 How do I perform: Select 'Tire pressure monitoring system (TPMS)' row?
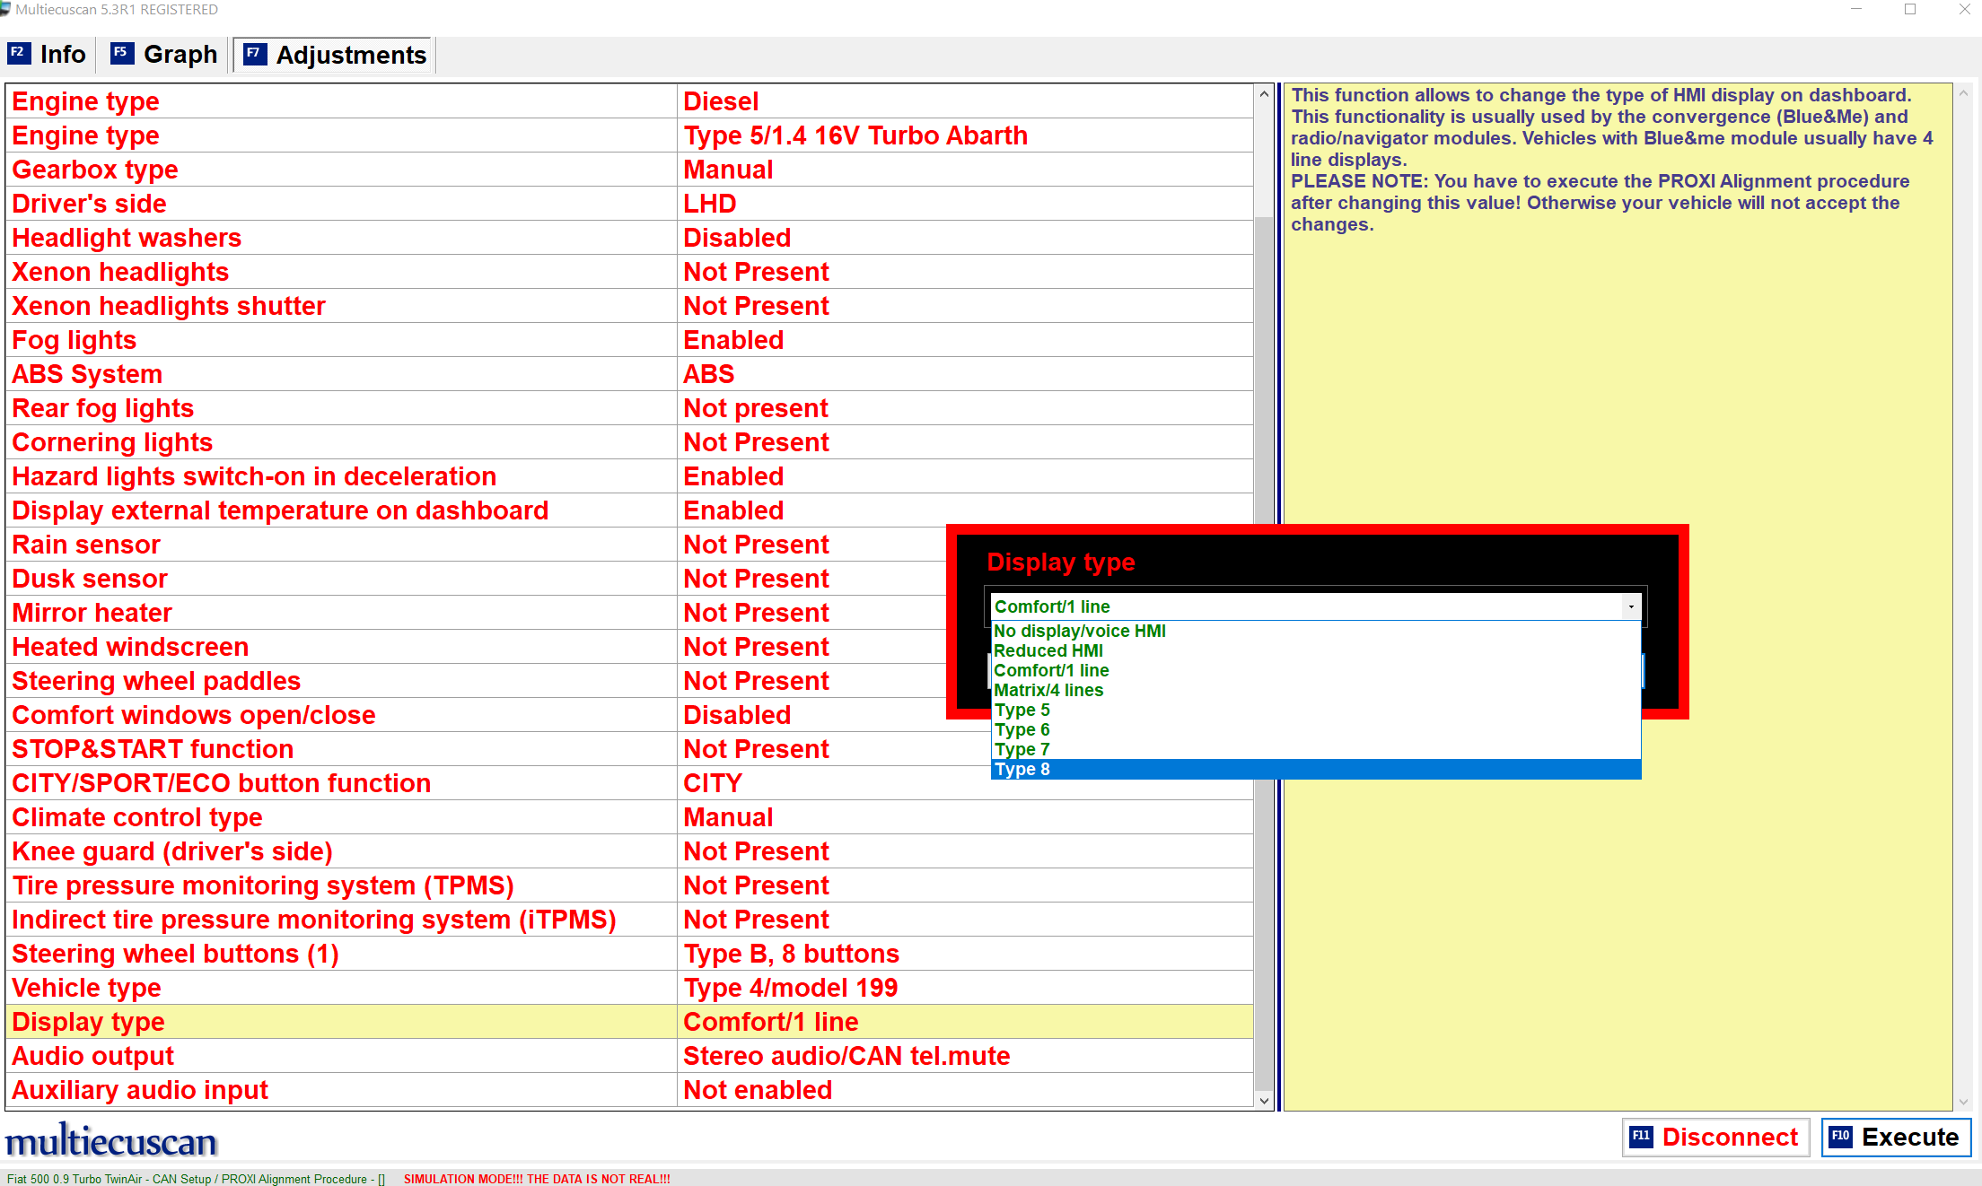[x=629, y=885]
